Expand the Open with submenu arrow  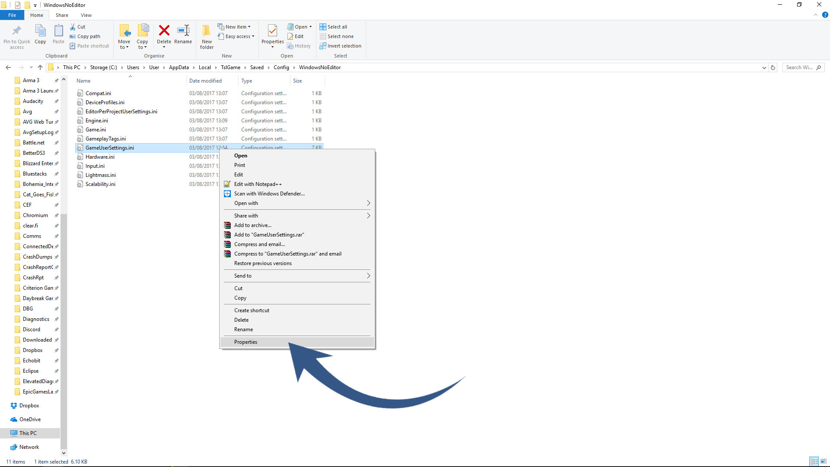tap(368, 203)
